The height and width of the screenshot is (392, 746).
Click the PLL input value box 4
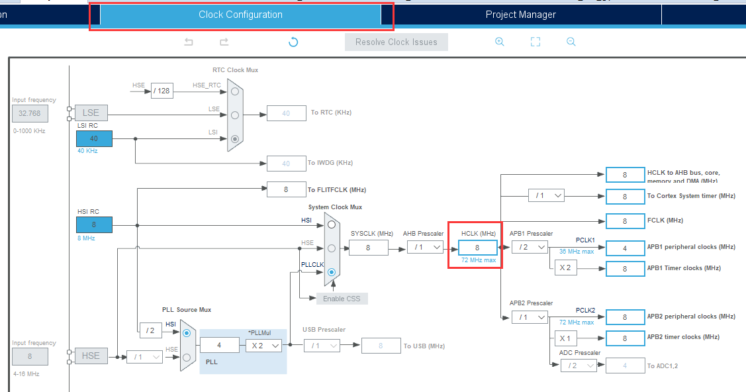[219, 345]
